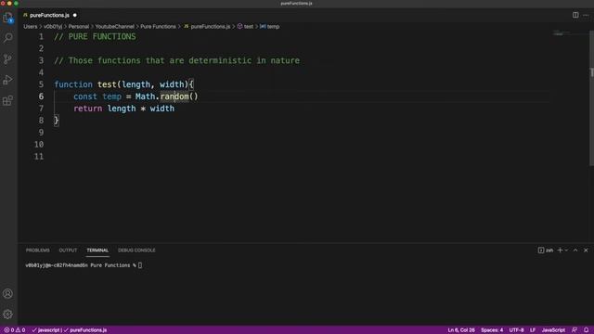
Task: Click the unsaved dot on pureFunctions.js tab
Action: pos(74,15)
